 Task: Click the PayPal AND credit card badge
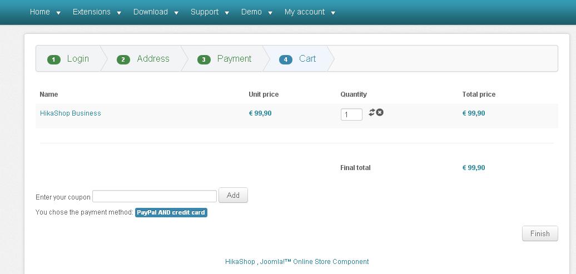point(171,213)
